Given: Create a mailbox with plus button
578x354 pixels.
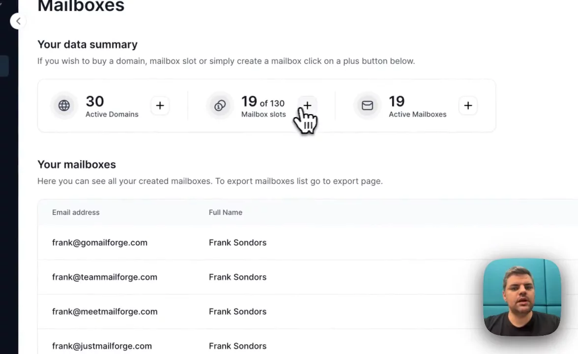Looking at the screenshot, I should (x=468, y=106).
